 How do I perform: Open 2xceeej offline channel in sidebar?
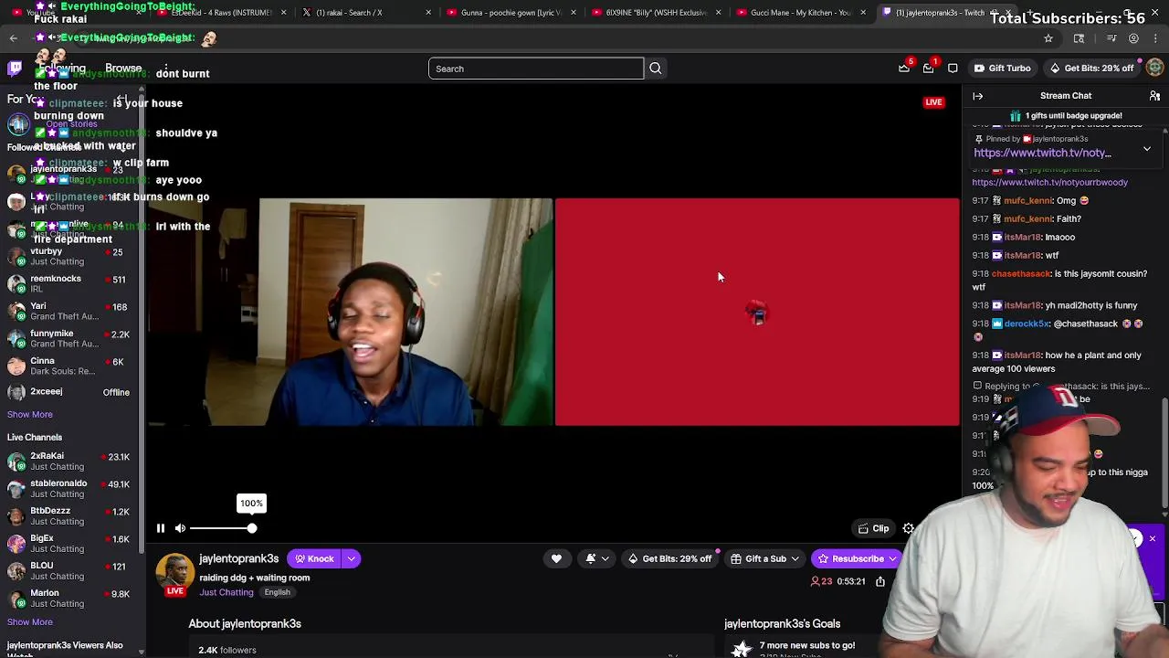point(71,392)
